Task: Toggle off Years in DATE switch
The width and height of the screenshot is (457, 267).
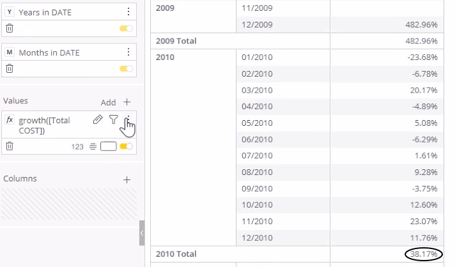Action: [126, 28]
